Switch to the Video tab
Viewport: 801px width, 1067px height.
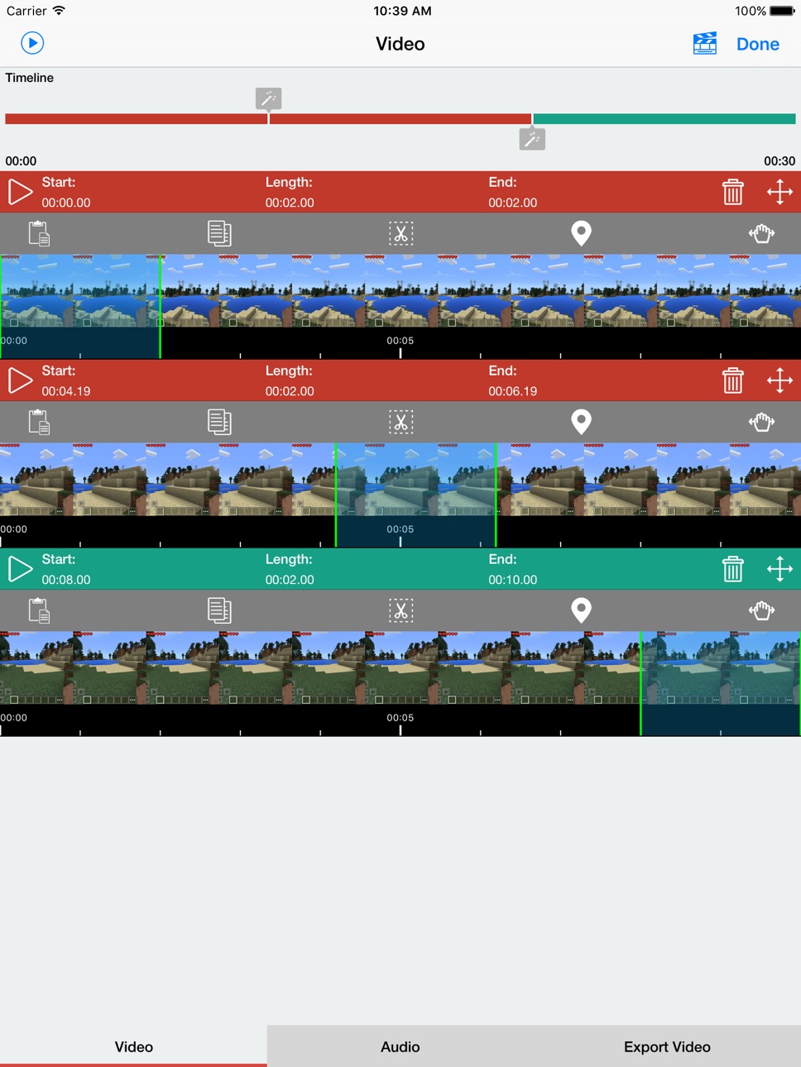[133, 1046]
